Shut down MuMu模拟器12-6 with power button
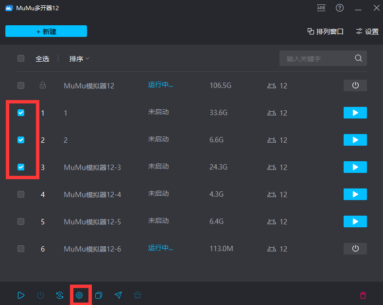The image size is (383, 305). (355, 249)
